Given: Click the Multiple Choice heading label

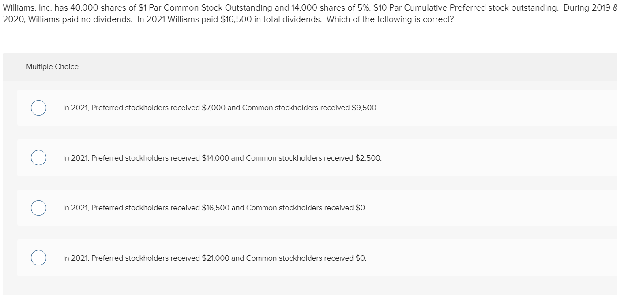Looking at the screenshot, I should coord(52,67).
